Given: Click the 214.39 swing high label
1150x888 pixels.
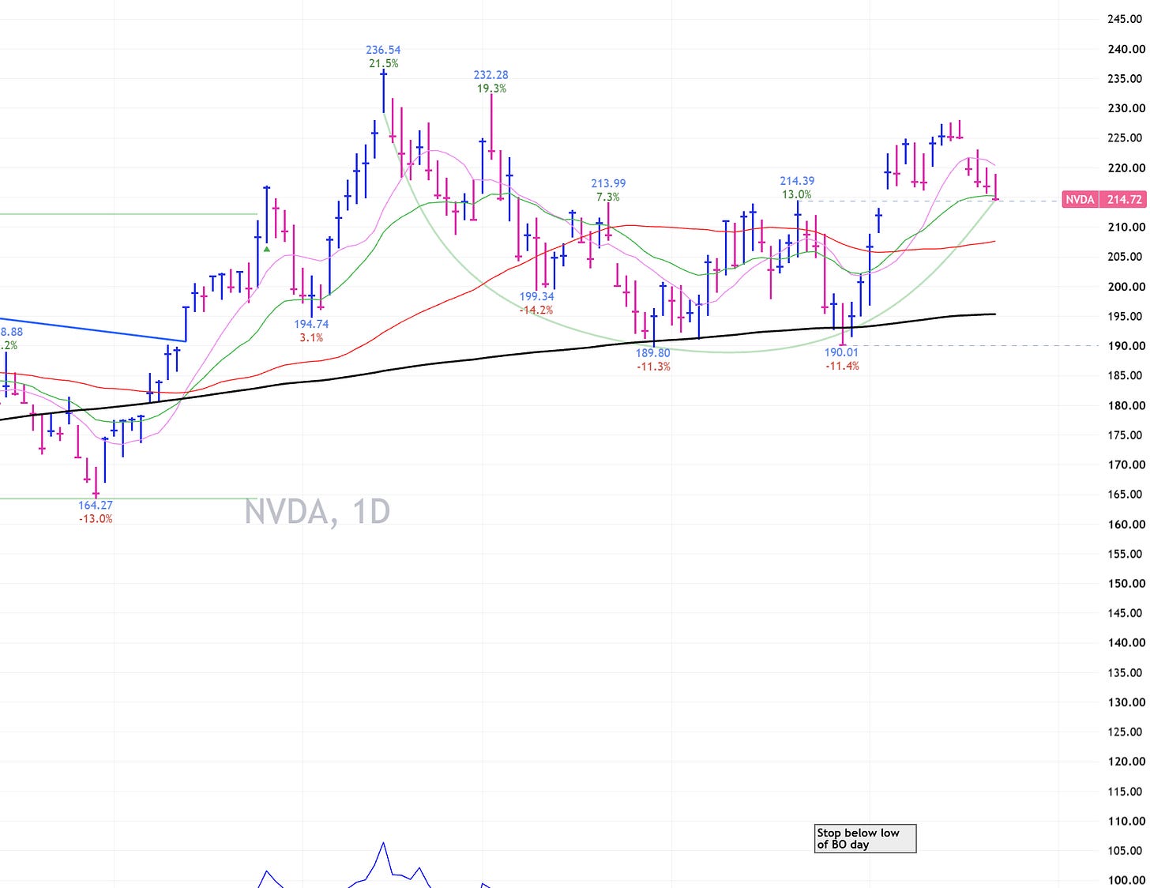Looking at the screenshot, I should coord(797,181).
